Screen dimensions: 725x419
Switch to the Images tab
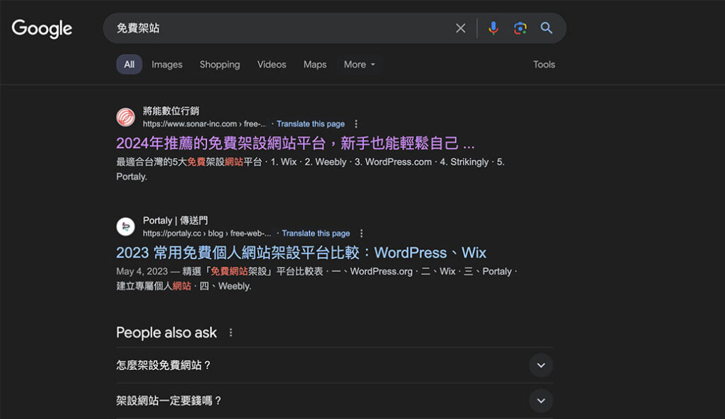coord(166,64)
